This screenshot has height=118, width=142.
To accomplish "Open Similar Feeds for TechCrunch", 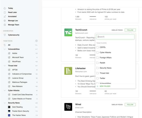I will (117, 30).
